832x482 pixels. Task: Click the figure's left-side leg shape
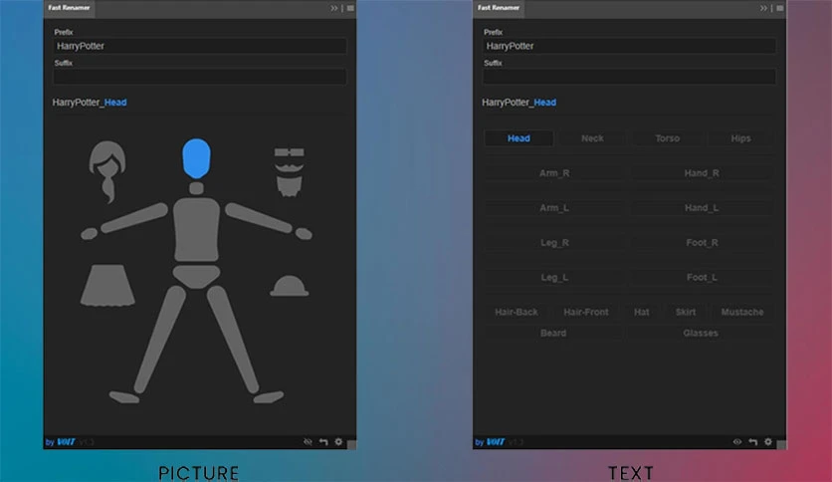pos(159,340)
